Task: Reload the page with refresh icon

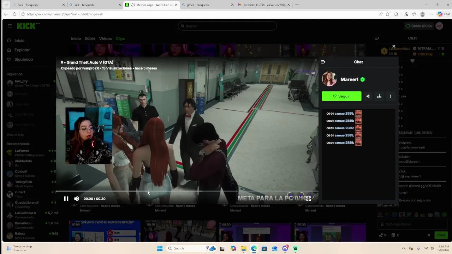Action: [14, 14]
